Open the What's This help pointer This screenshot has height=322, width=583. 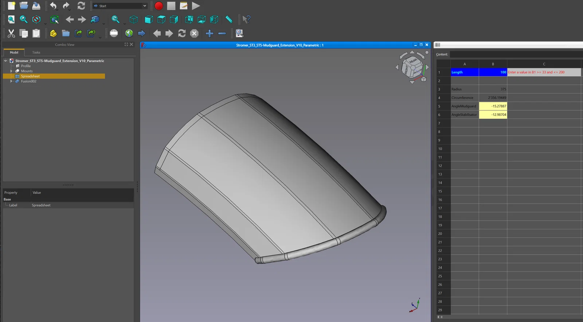[246, 19]
